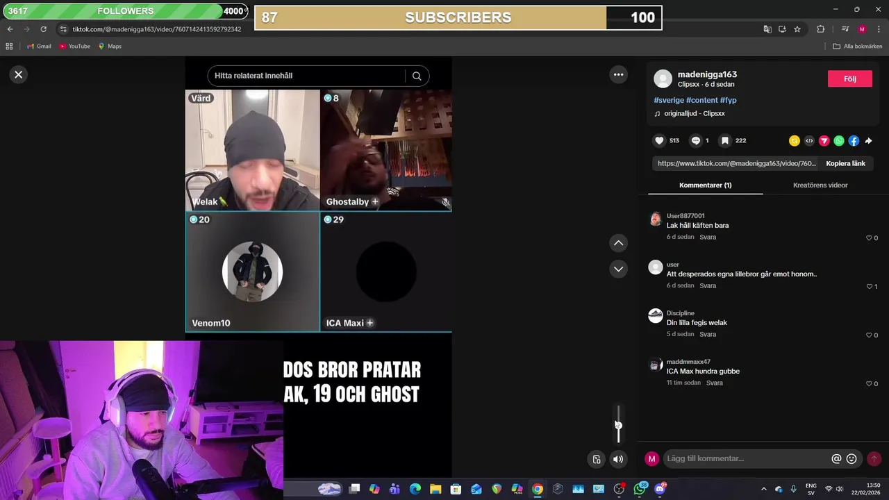Open Discord from the taskbar
This screenshot has height=500, width=889.
click(660, 489)
